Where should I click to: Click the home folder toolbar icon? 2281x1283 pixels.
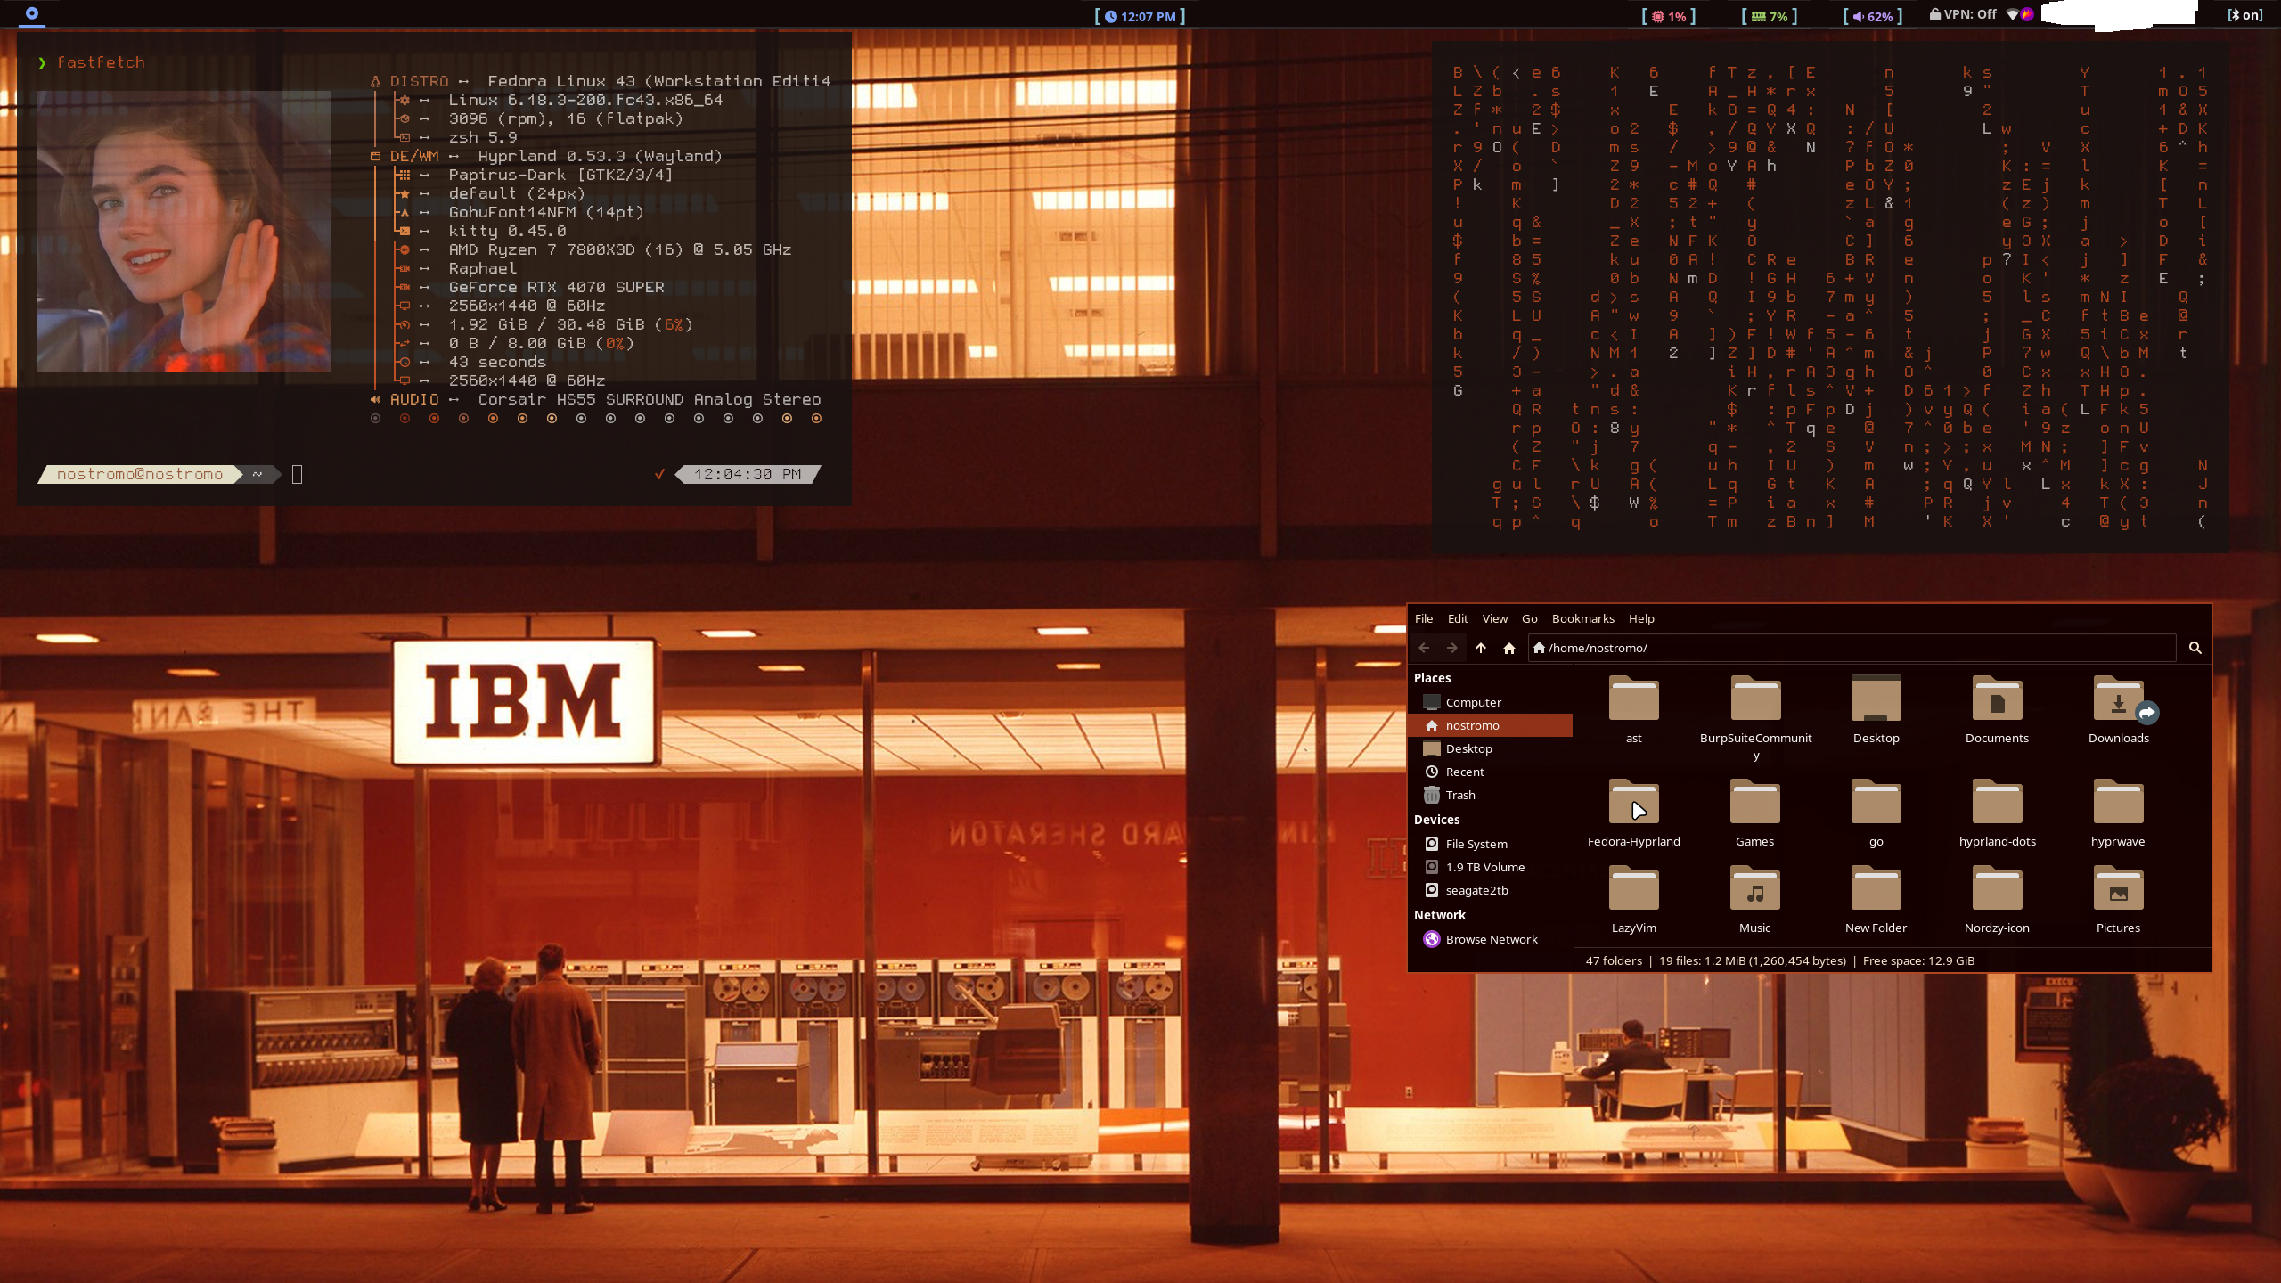point(1509,648)
